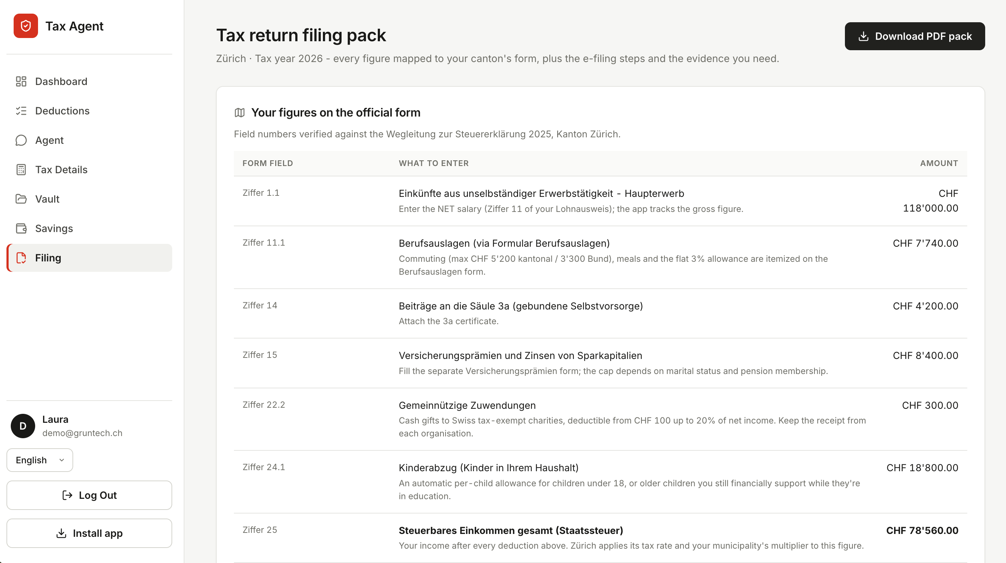Click the Wegleitung verification note text
The height and width of the screenshot is (563, 1006).
427,134
